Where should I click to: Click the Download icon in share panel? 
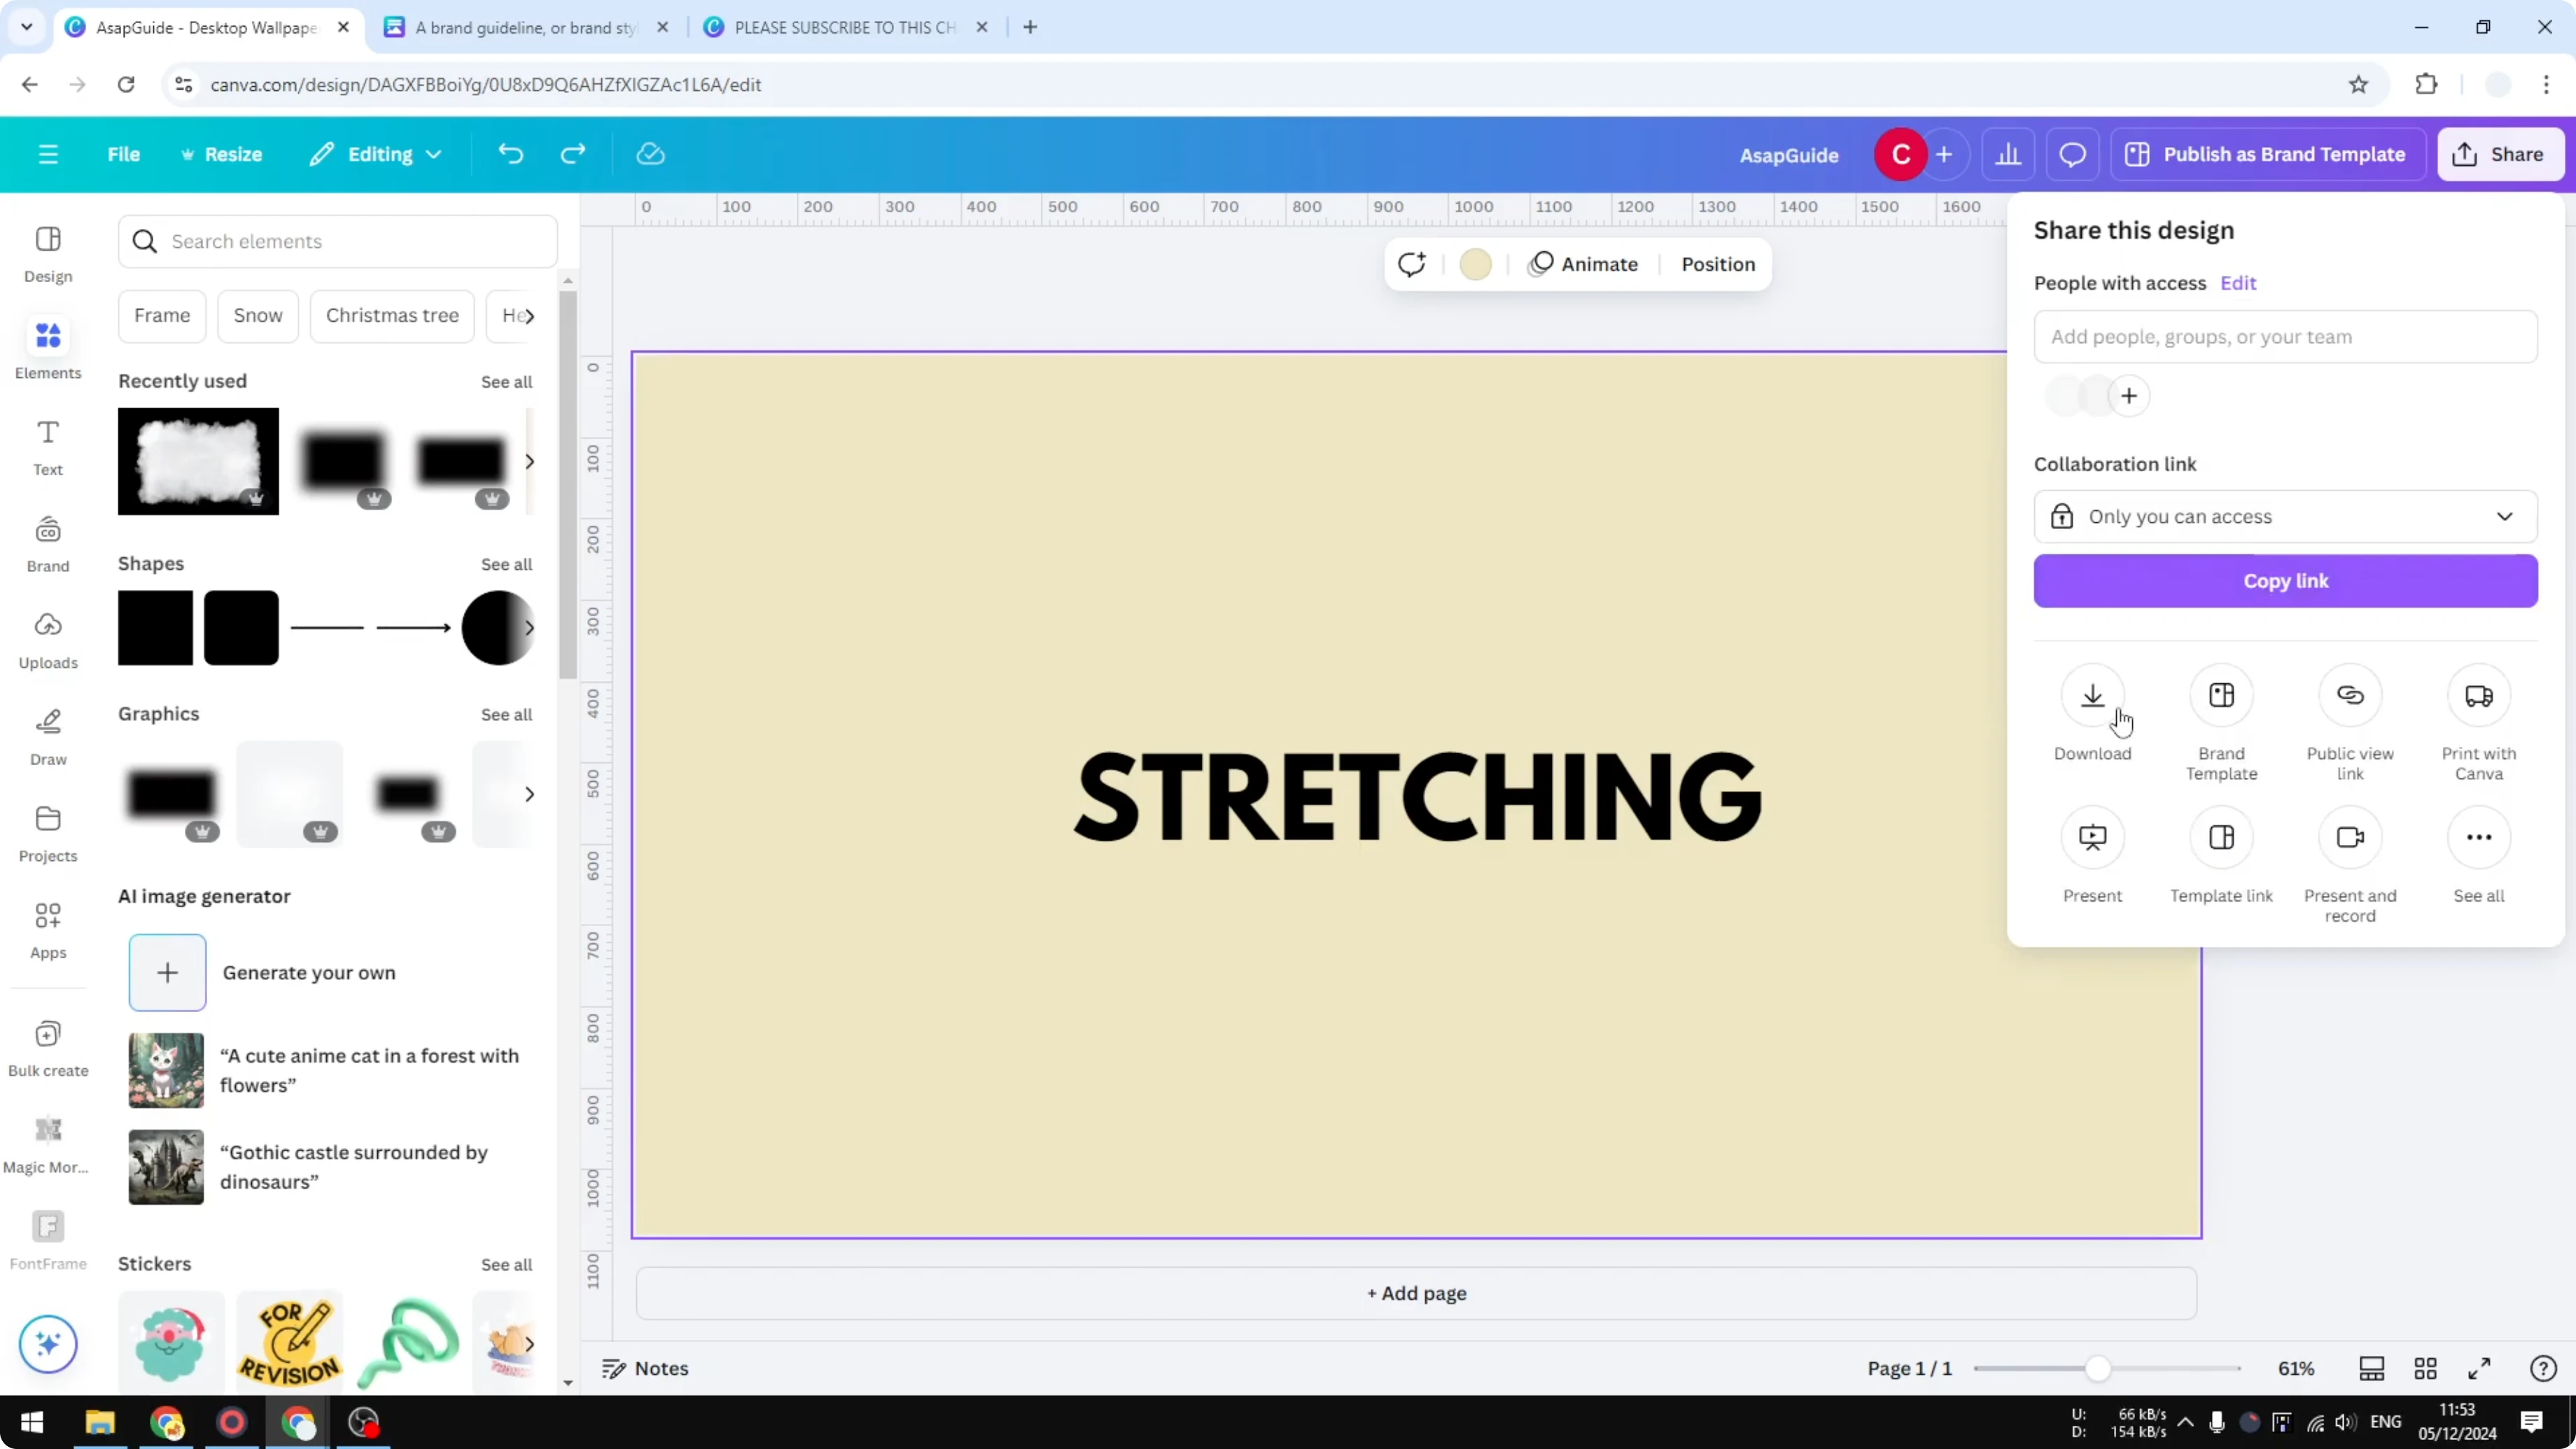(2092, 695)
